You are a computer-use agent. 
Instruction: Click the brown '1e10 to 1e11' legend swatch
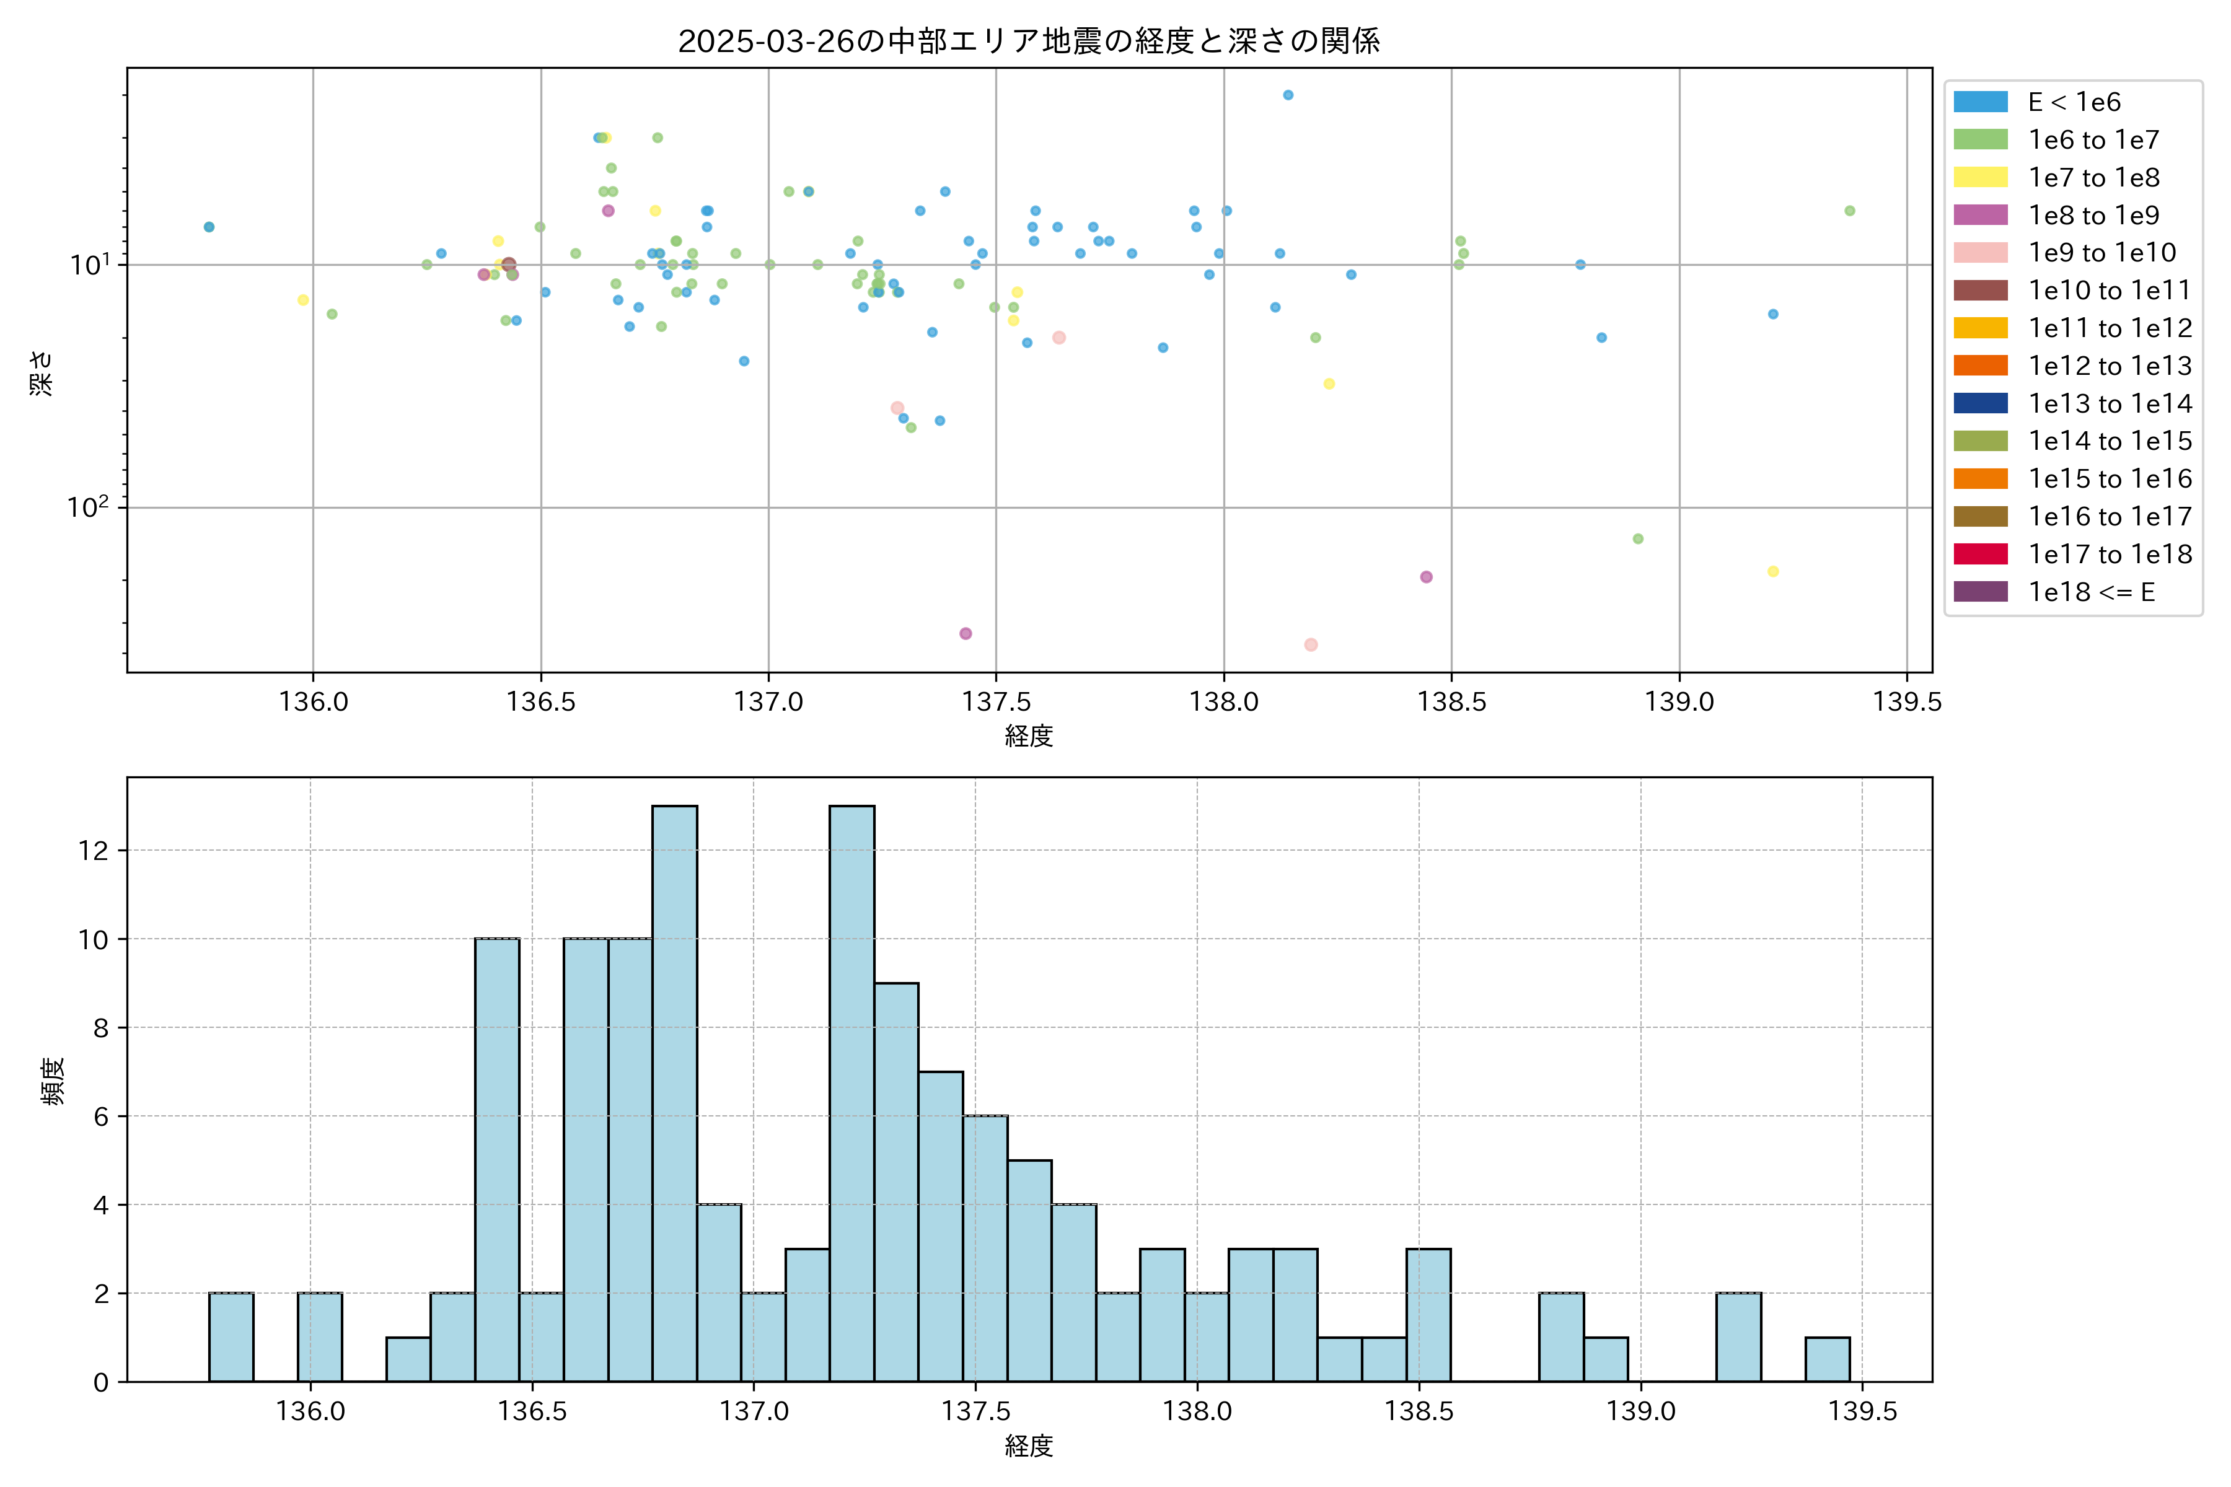click(1979, 290)
